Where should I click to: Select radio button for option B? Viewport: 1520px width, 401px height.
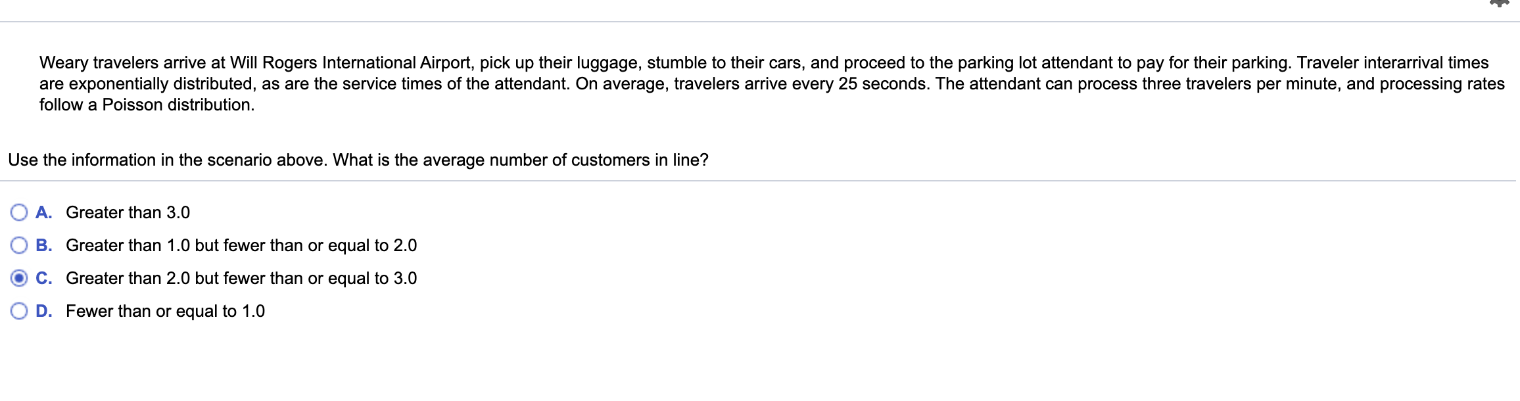pyautogui.click(x=19, y=245)
